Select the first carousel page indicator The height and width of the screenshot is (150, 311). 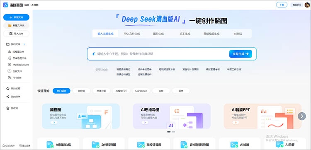pos(169,132)
